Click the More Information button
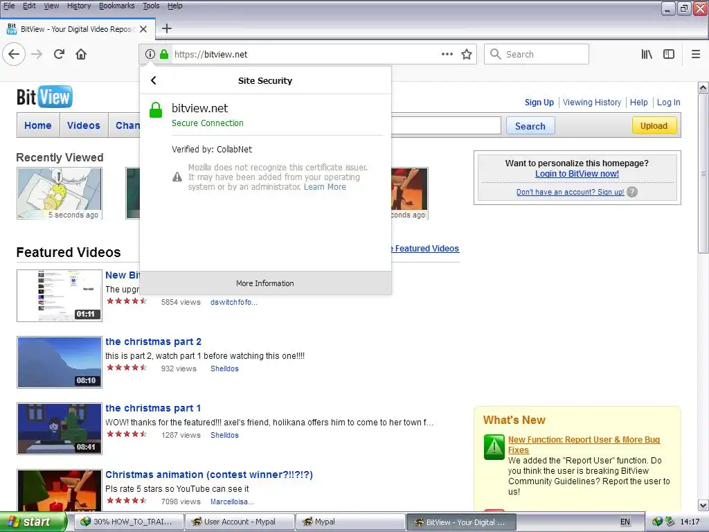 pyautogui.click(x=265, y=283)
